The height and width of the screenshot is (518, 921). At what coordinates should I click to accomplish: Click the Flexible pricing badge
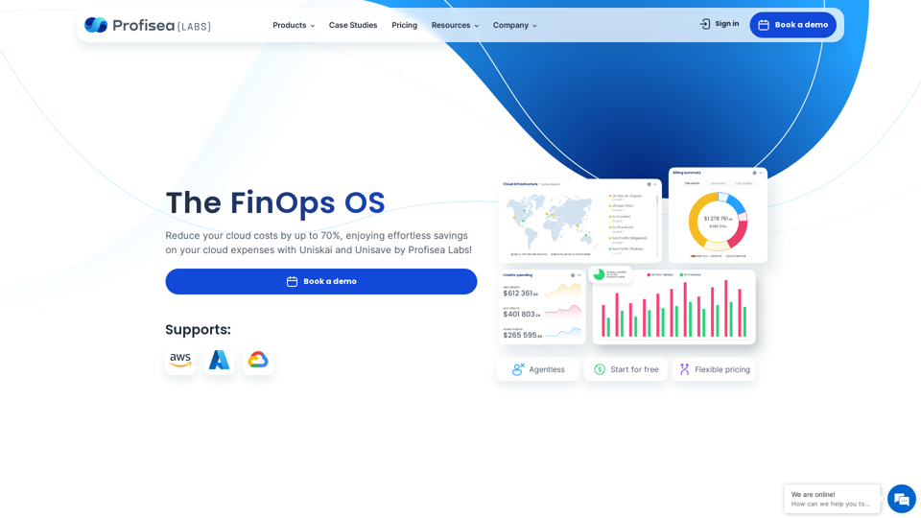tap(714, 369)
